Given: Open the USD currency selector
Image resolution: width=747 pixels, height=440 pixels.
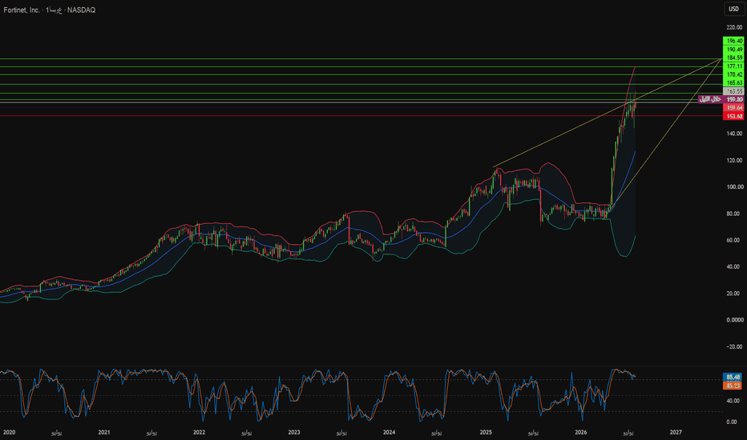Looking at the screenshot, I should click(x=734, y=9).
